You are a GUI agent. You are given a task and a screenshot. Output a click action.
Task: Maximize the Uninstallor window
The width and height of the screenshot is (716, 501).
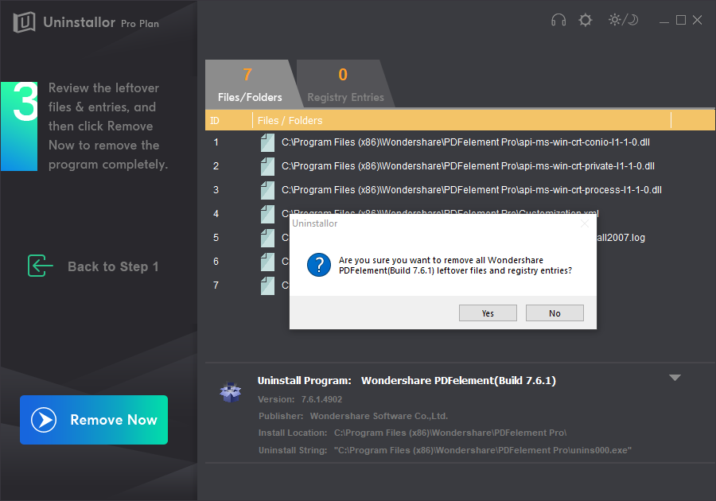pos(681,20)
